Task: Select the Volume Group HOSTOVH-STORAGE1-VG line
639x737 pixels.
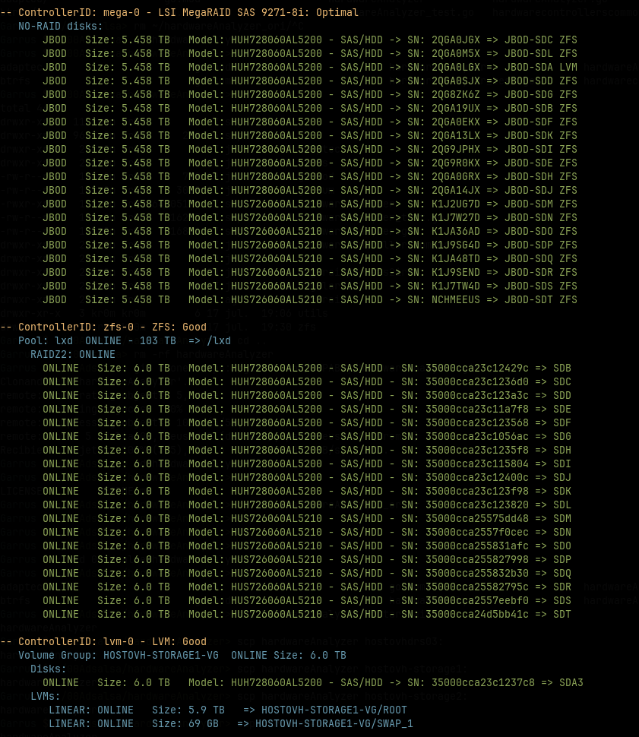Action: (182, 655)
